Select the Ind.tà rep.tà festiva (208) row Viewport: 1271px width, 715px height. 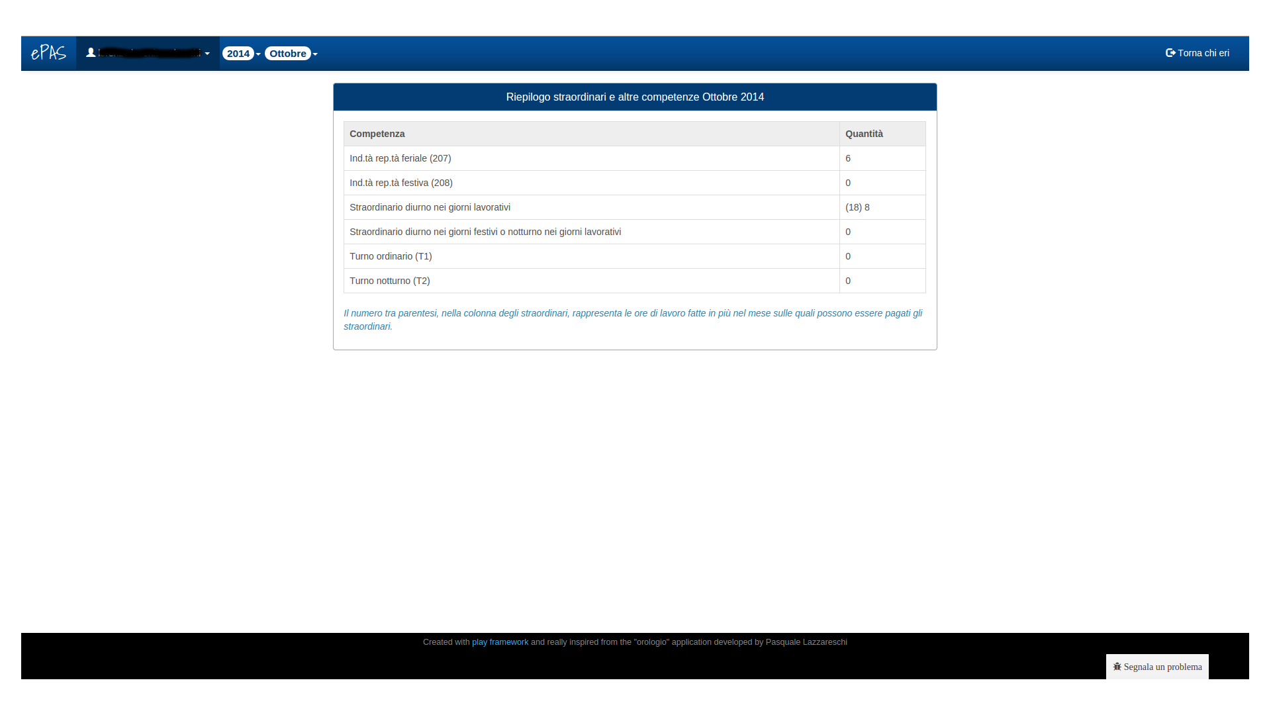tap(400, 183)
